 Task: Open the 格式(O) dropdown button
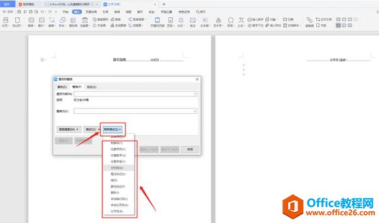click(92, 129)
